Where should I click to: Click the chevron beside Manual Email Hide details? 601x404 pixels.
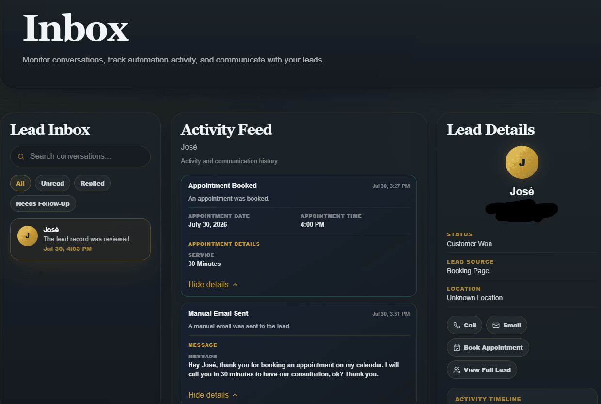pos(235,395)
